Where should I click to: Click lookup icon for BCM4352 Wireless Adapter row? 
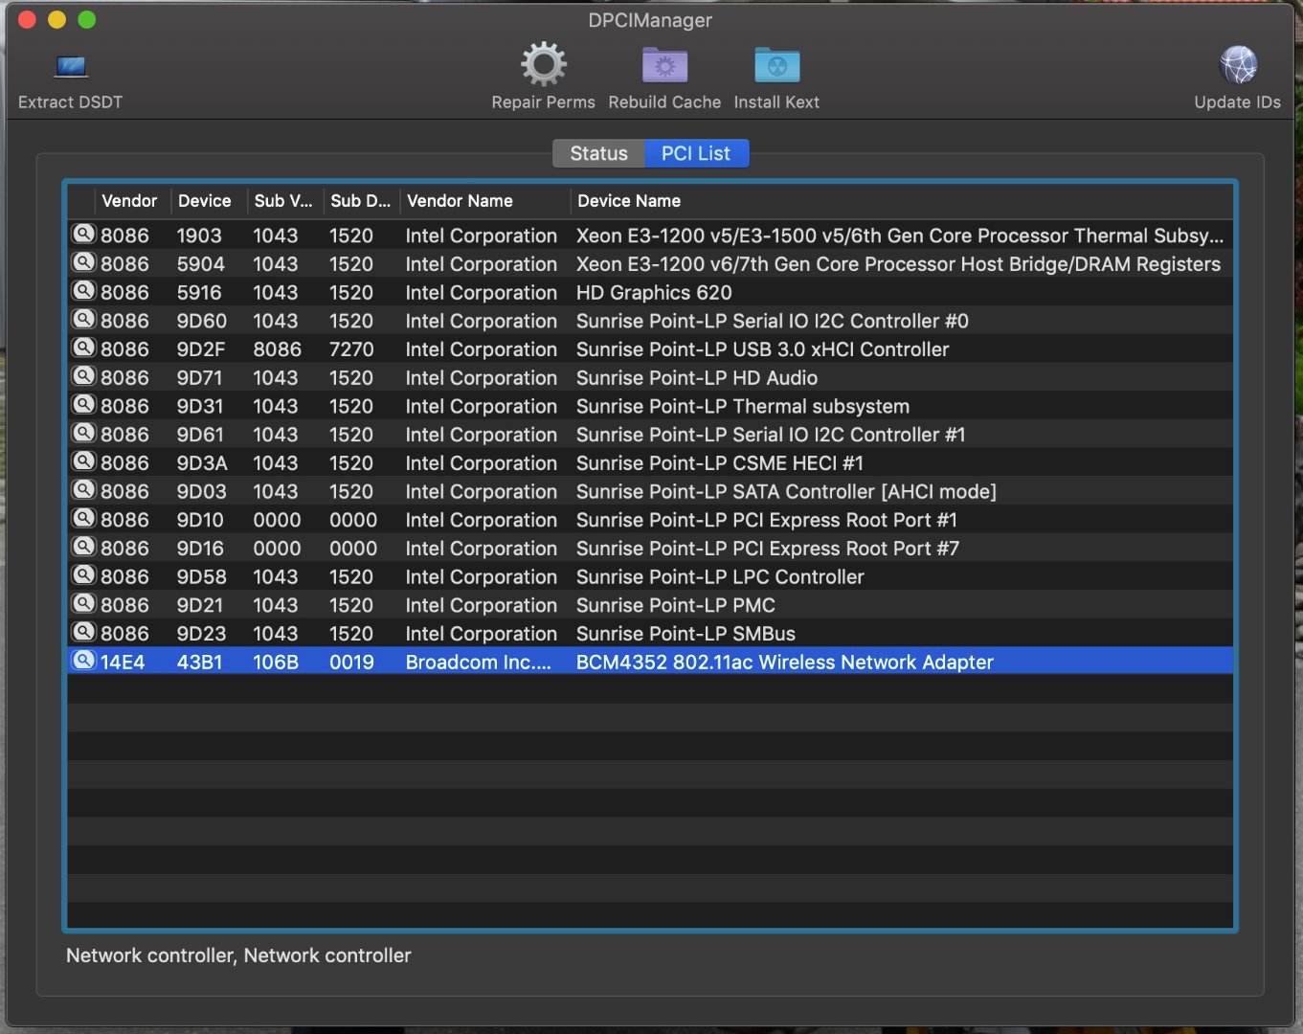pyautogui.click(x=84, y=661)
